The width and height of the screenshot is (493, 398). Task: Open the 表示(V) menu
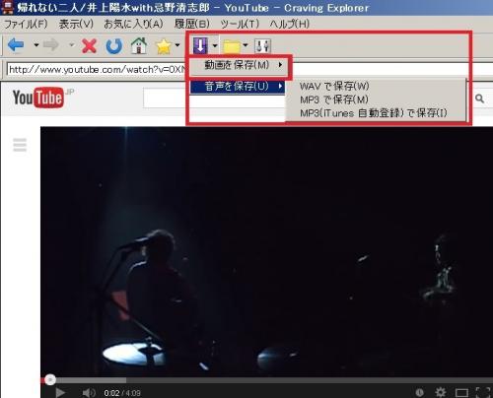76,24
